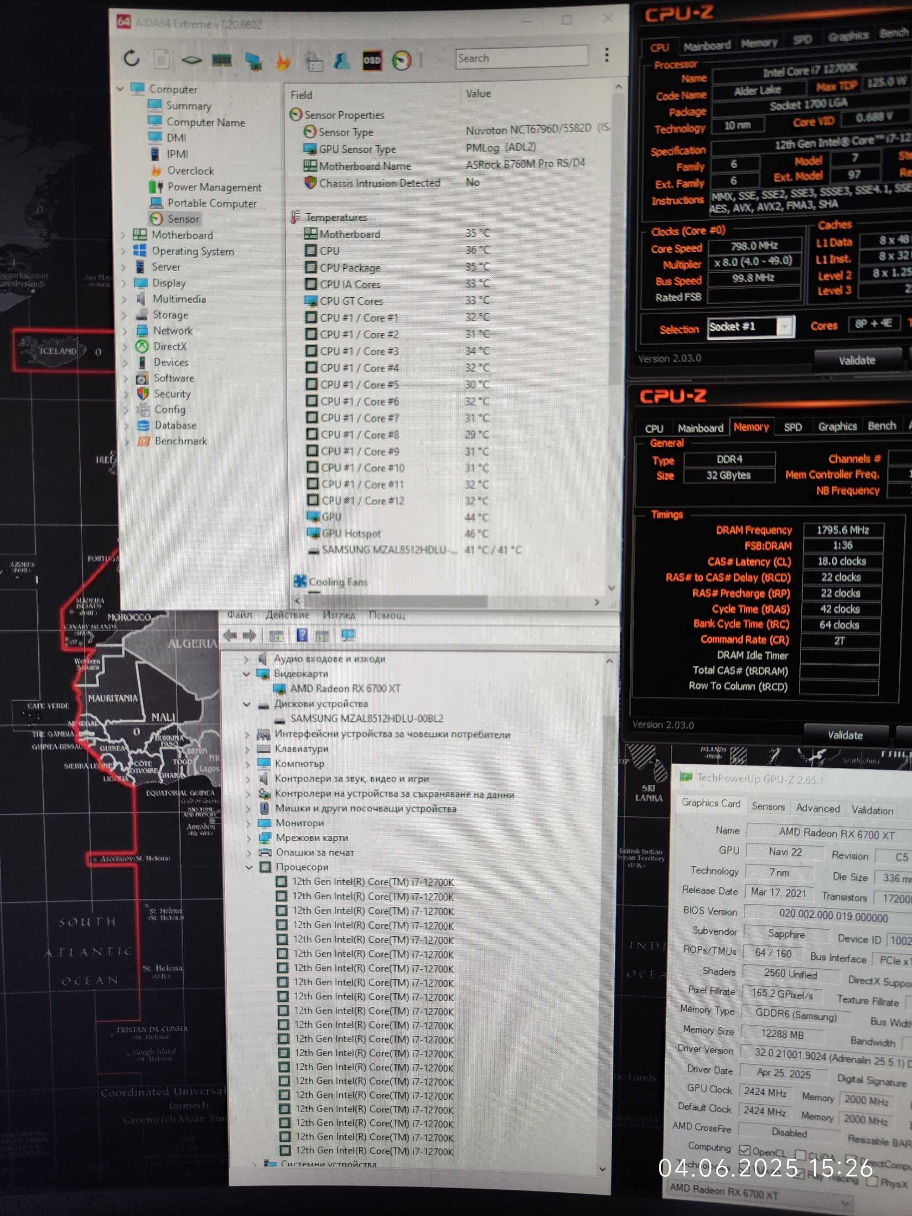Expand the Operating System node in AIDA64
The width and height of the screenshot is (912, 1216).
124,251
